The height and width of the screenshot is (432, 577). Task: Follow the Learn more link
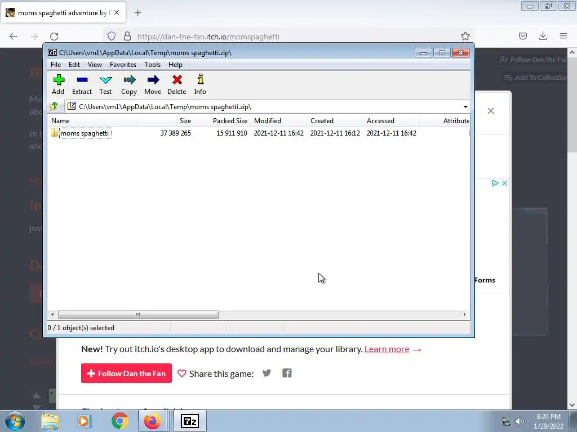click(x=387, y=349)
